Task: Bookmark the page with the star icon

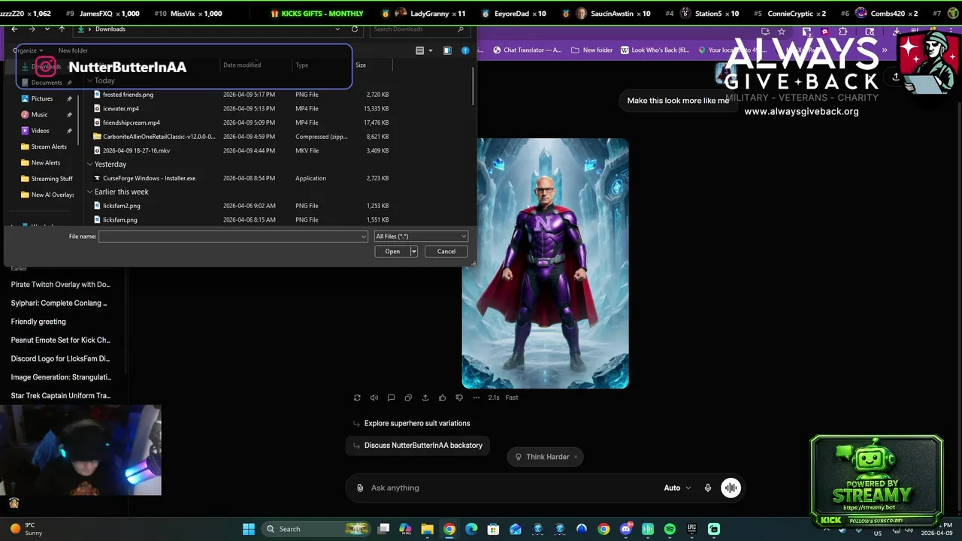Action: [782, 32]
